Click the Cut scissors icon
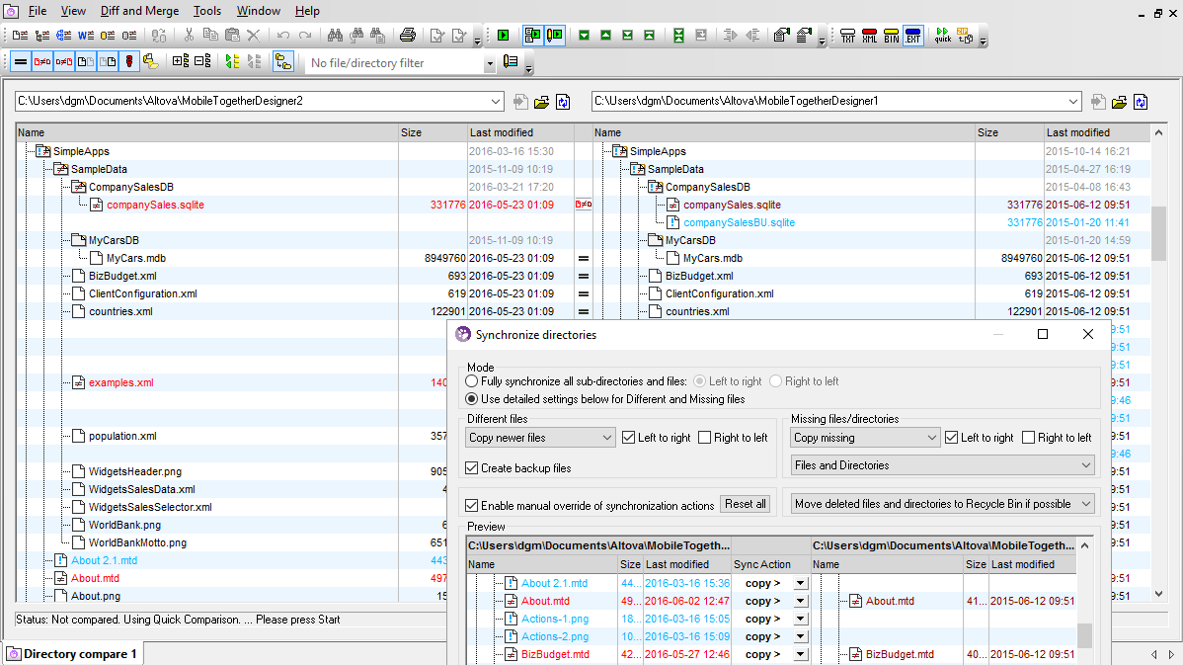Viewport: 1183px width, 665px height. point(189,35)
